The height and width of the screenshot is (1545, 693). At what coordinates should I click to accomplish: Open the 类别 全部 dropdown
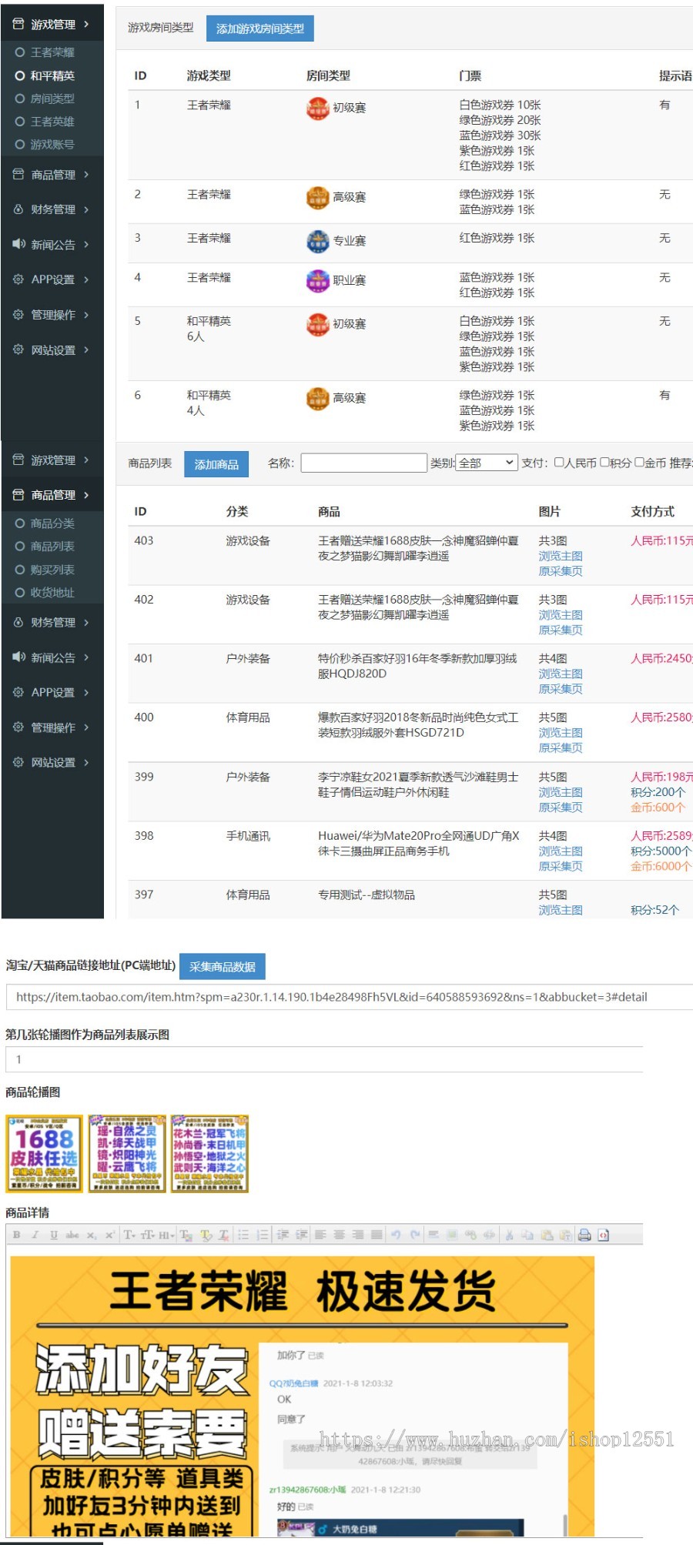point(487,463)
